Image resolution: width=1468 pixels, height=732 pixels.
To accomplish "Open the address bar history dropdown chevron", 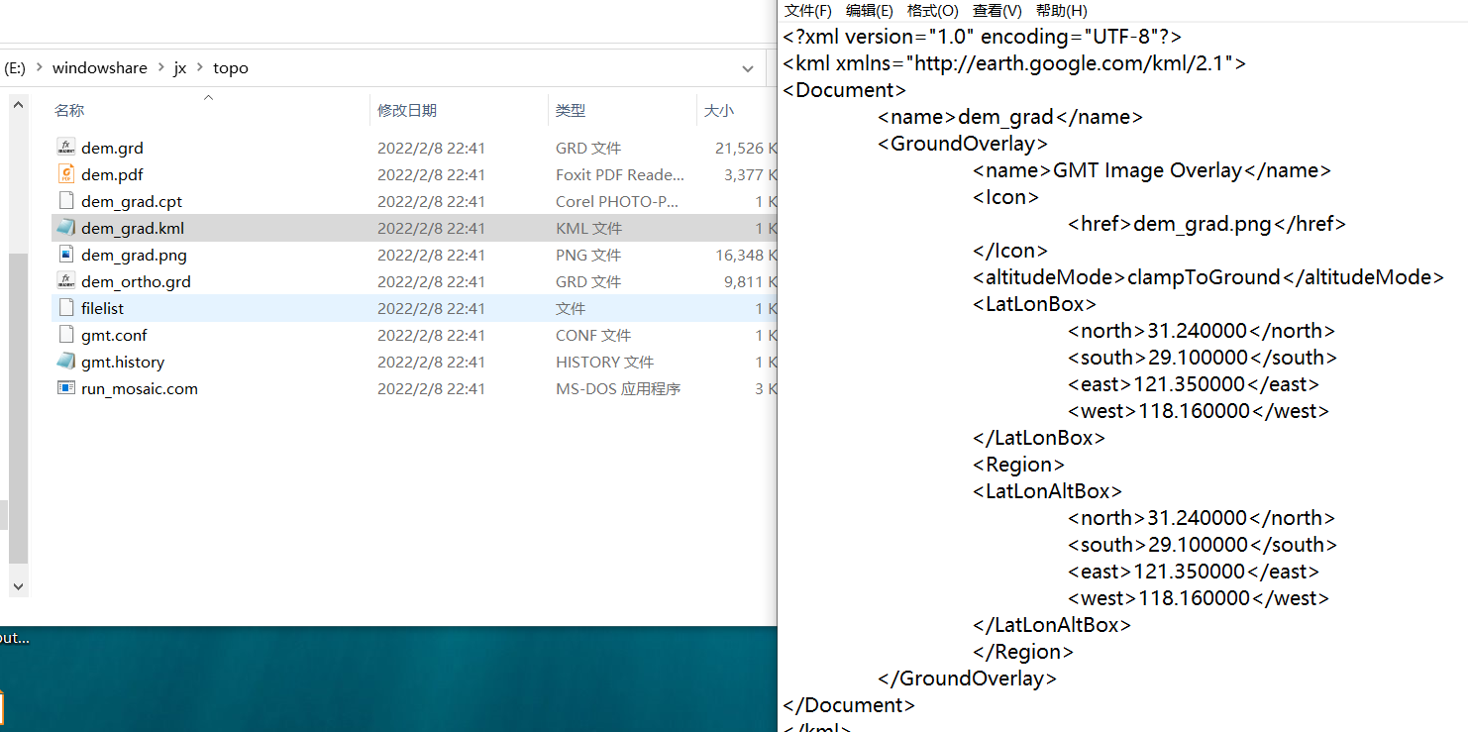I will pos(748,67).
